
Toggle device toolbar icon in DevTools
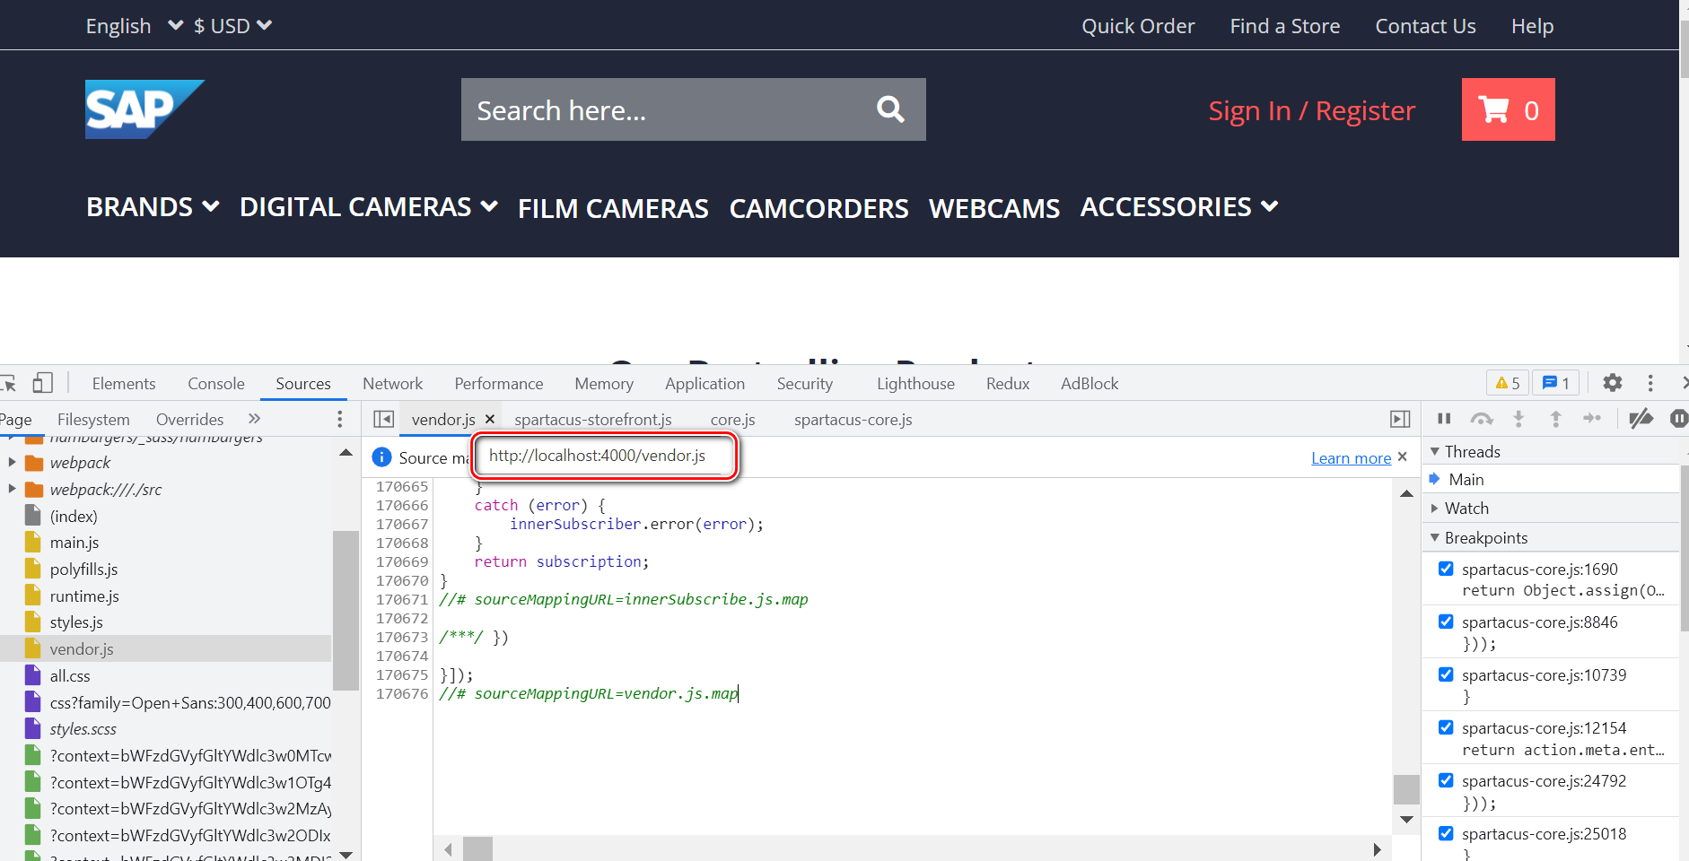click(x=42, y=383)
